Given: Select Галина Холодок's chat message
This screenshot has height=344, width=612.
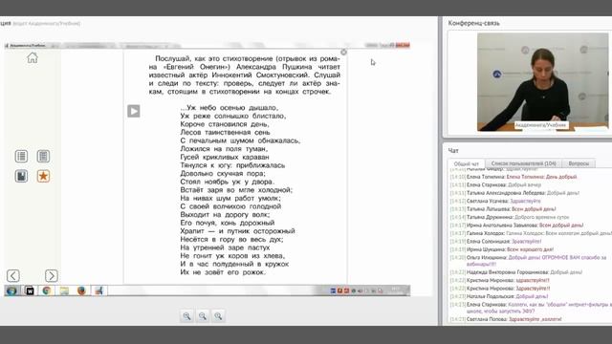Looking at the screenshot, I should click(531, 233).
